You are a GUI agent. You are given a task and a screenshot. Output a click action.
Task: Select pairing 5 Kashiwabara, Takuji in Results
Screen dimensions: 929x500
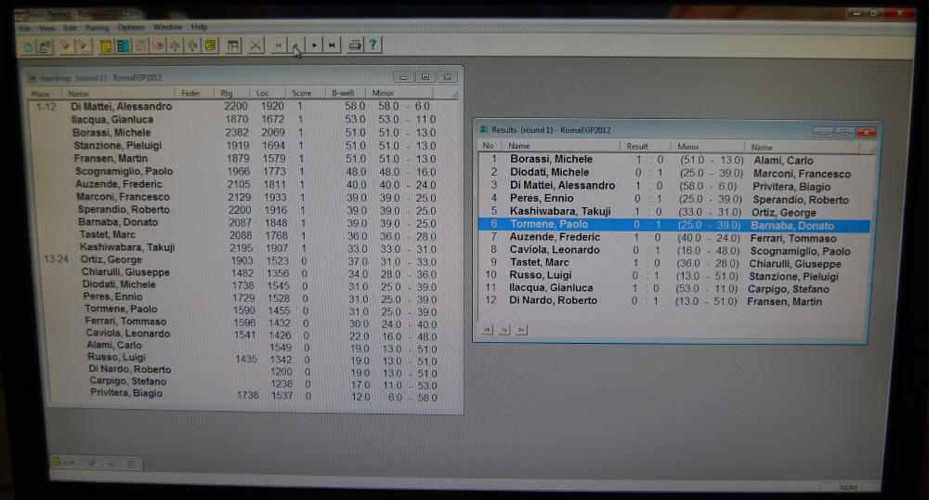(x=674, y=212)
